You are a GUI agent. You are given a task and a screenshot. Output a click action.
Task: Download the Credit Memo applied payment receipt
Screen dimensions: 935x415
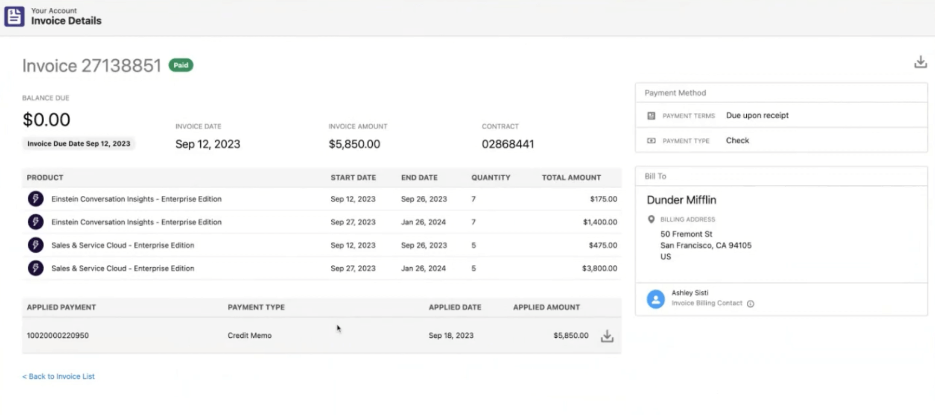[607, 336]
